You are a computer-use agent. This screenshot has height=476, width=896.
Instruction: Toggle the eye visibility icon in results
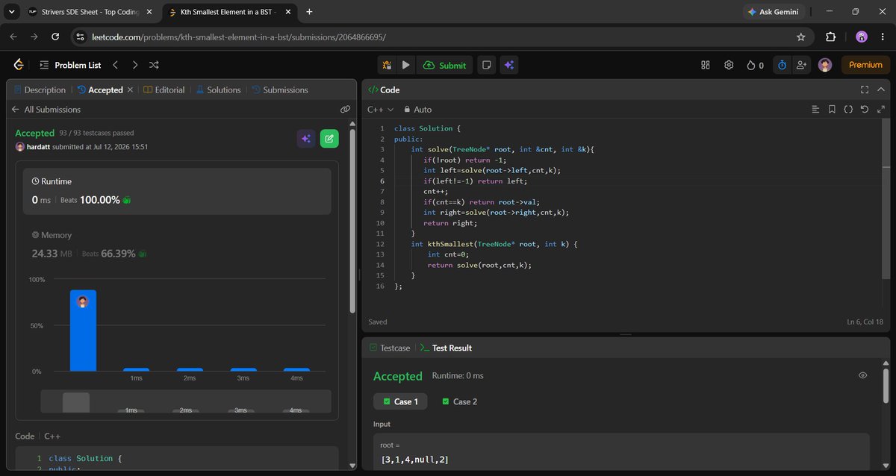point(862,375)
